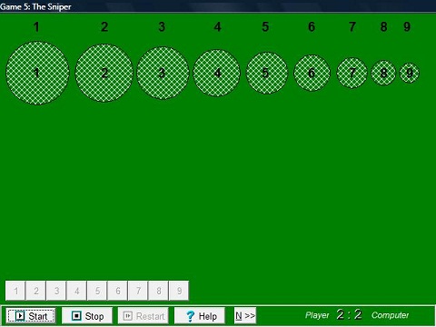The width and height of the screenshot is (436, 327).
Task: Click the Player score label
Action: (x=317, y=315)
